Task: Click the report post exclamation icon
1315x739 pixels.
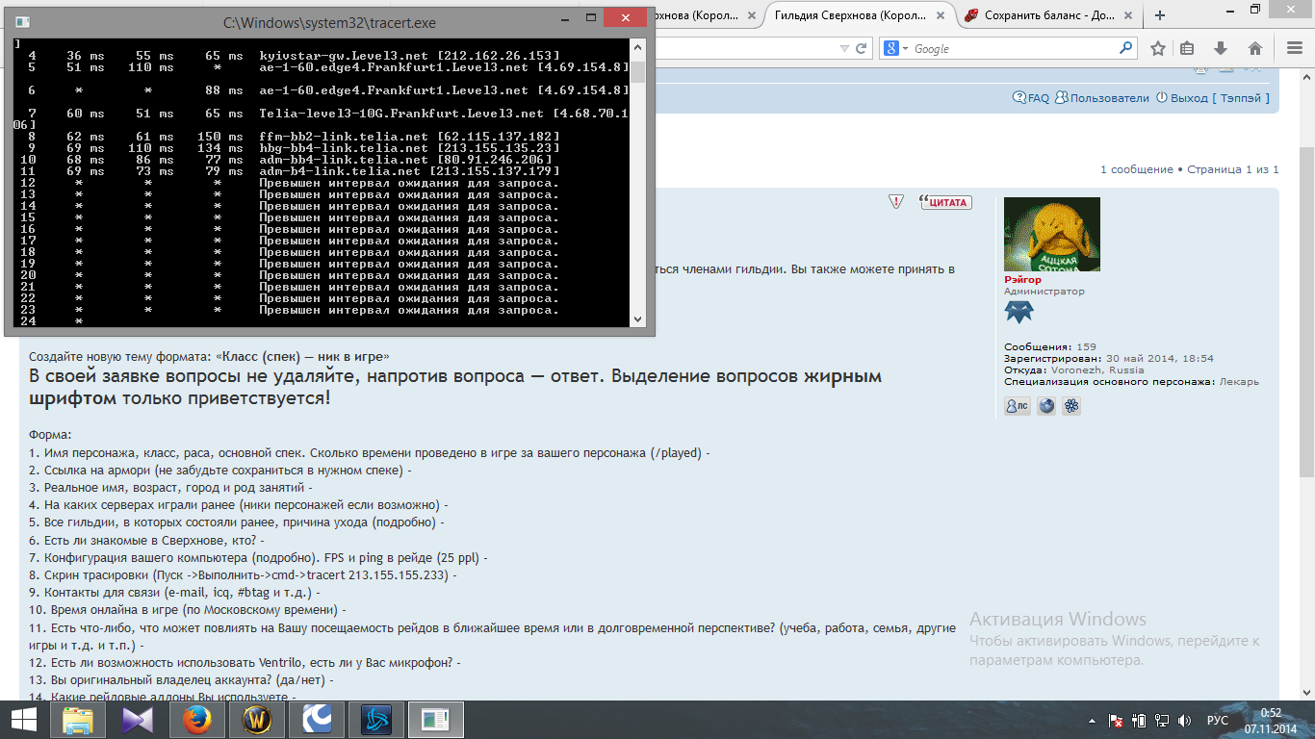Action: coord(896,202)
